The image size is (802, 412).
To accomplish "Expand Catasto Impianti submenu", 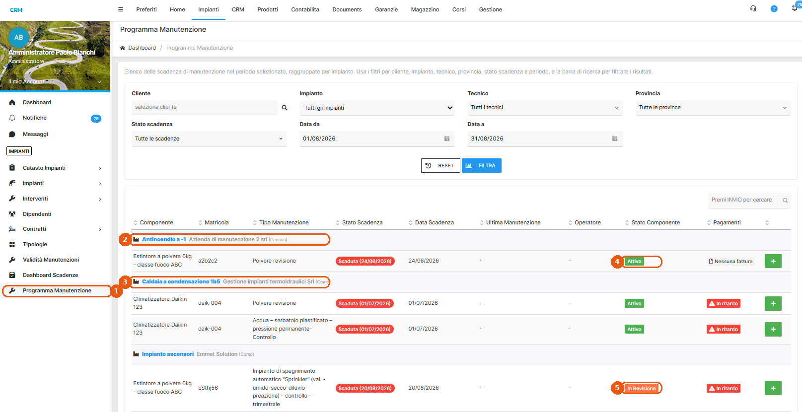I will pos(100,168).
